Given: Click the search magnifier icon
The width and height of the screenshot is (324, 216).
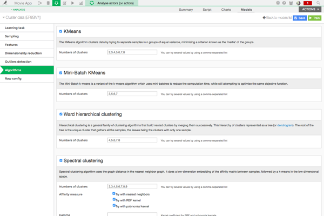Looking at the screenshot, I should tap(319, 3).
